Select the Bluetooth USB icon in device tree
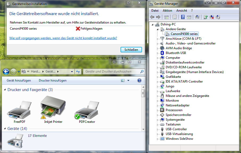Image resolution: width=241 pixels, height=153 pixels. point(162,53)
